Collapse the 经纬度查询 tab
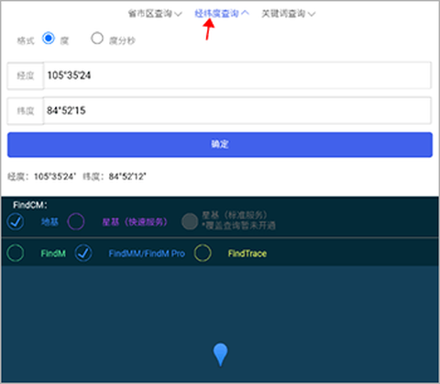Screen dimensions: 440x384 [x=222, y=13]
